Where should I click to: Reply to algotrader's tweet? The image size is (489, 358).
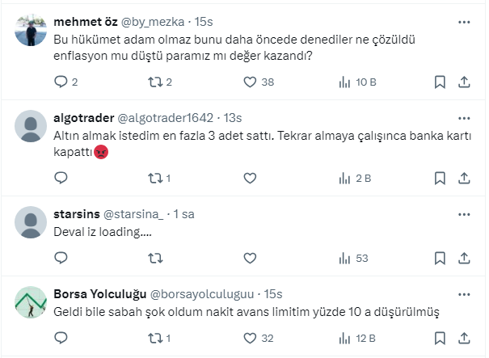pyautogui.click(x=61, y=178)
